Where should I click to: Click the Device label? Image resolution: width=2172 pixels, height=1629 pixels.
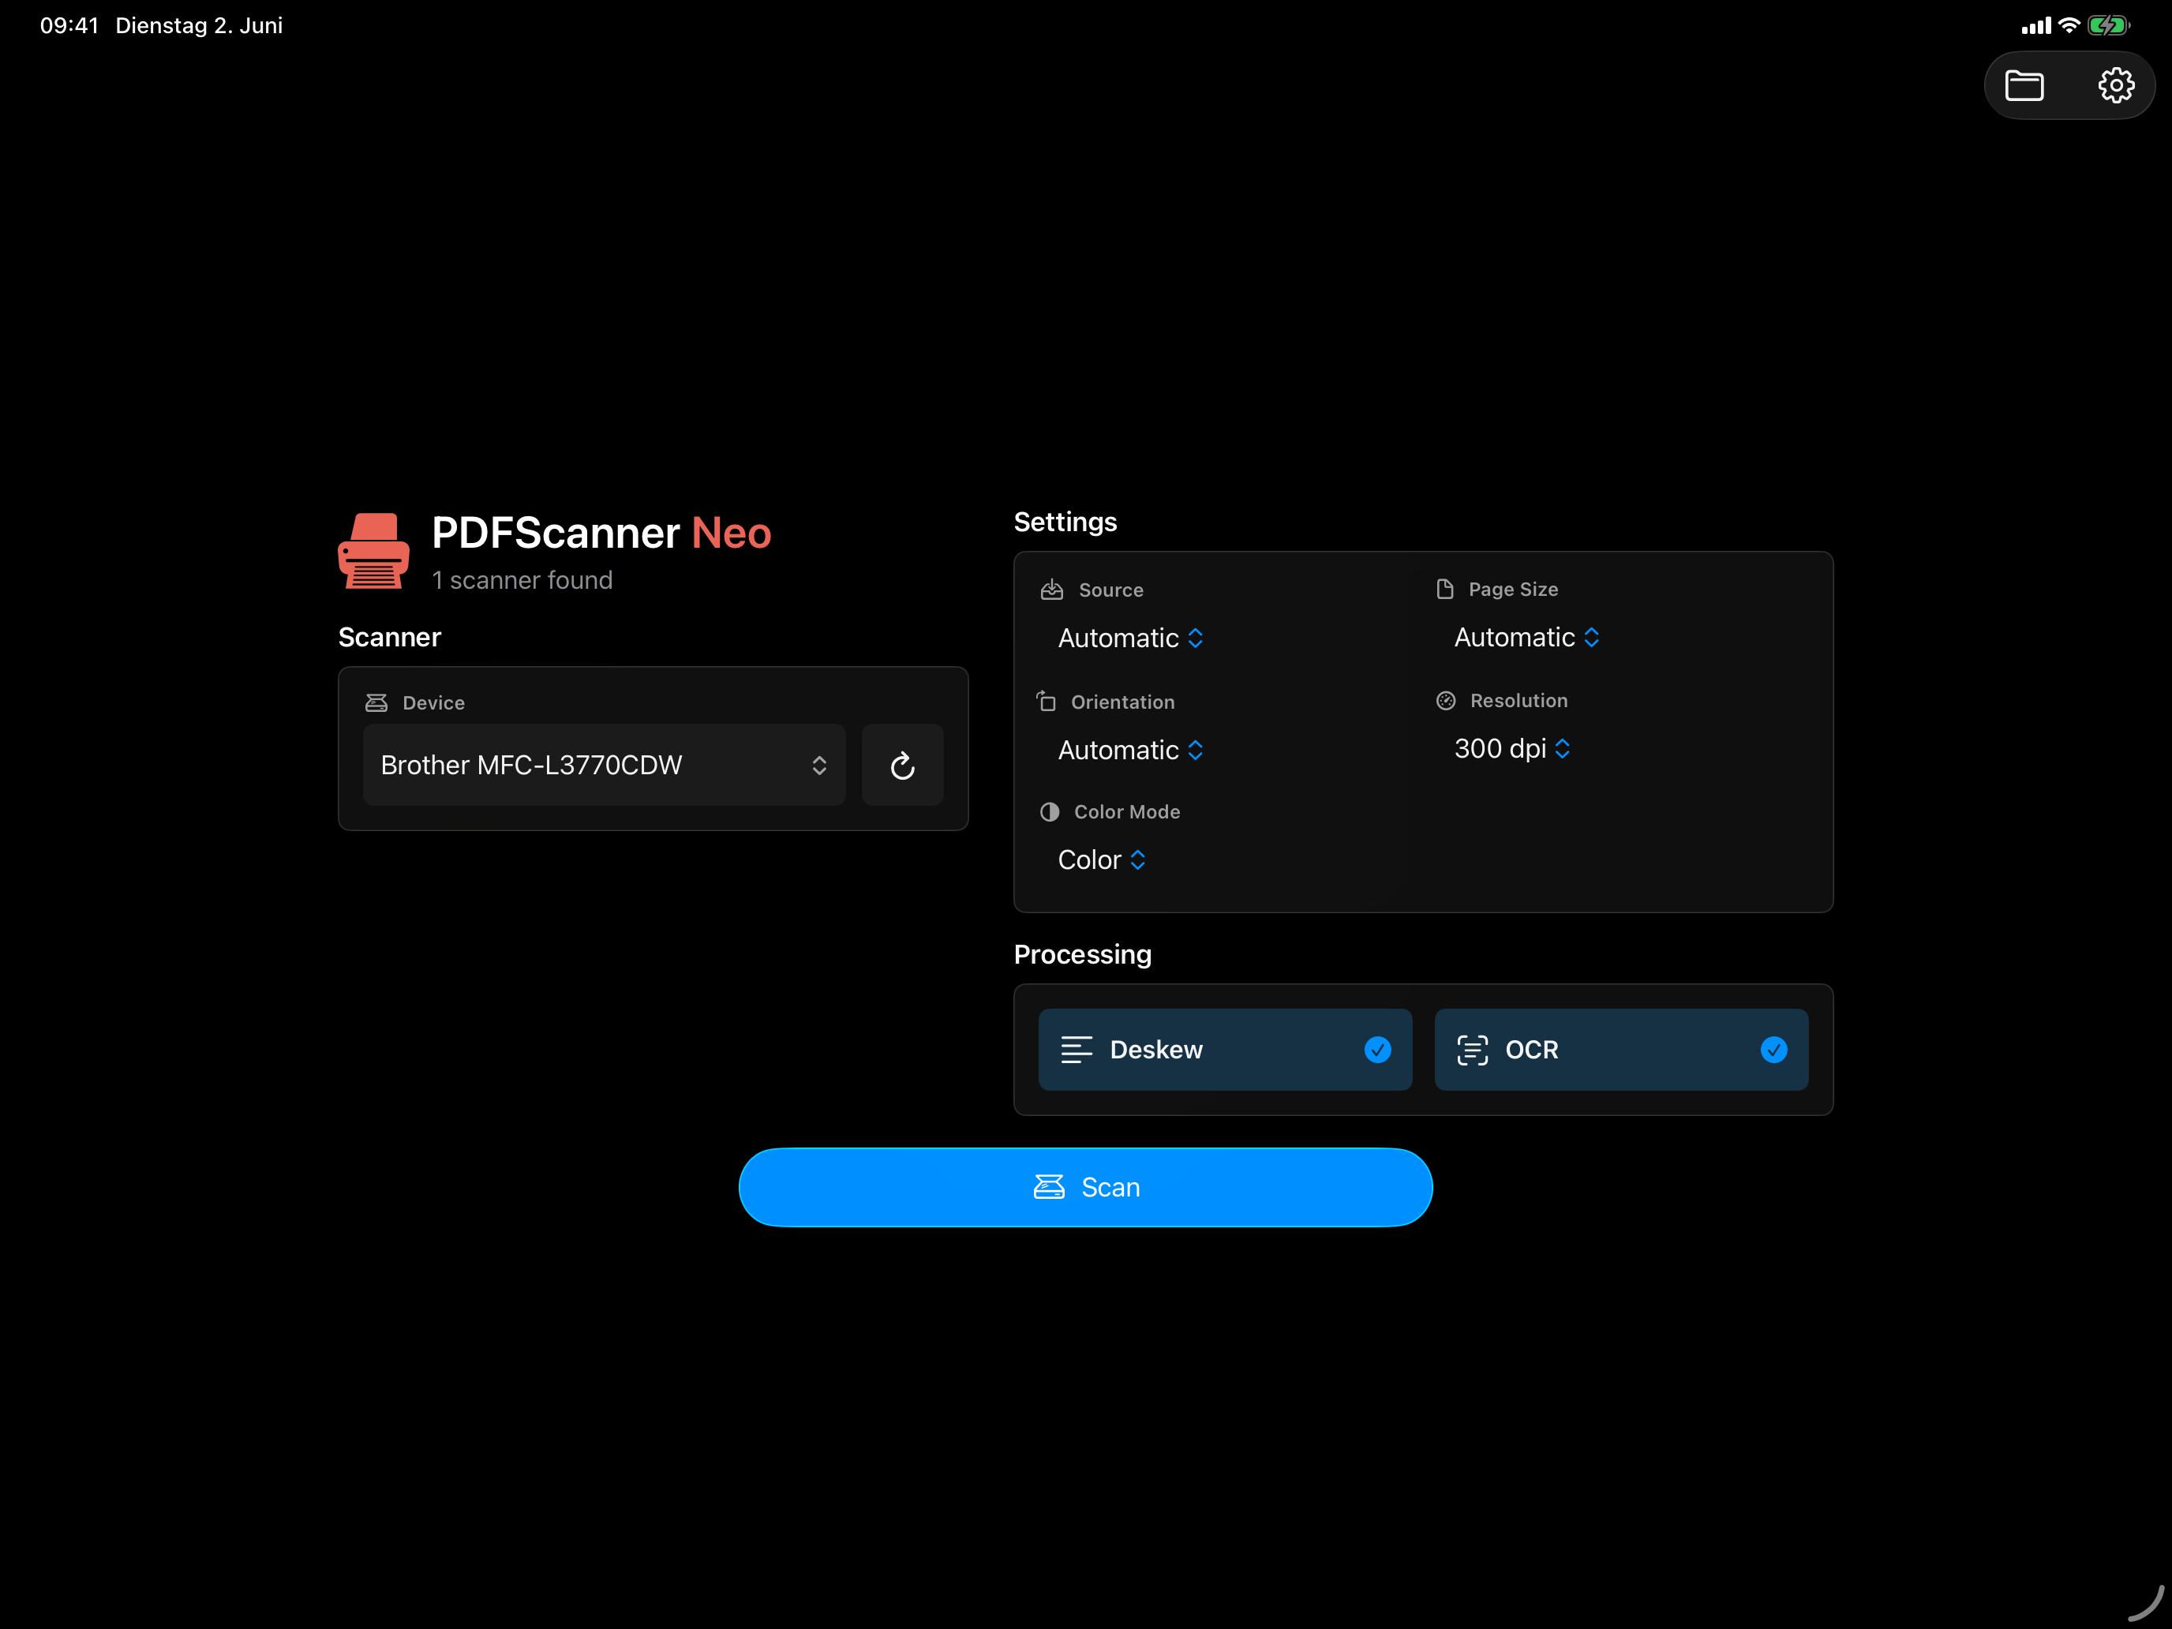click(433, 703)
